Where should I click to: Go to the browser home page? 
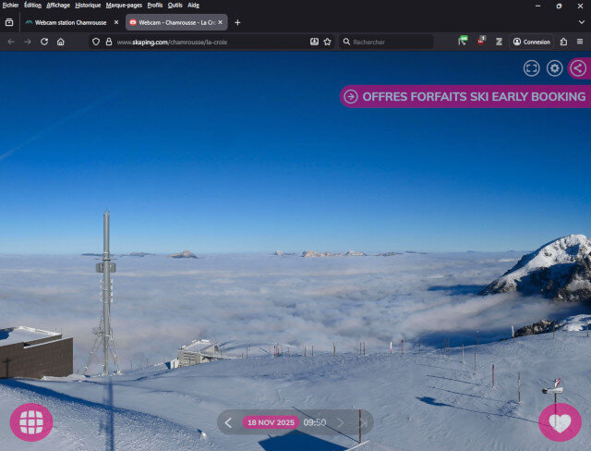pos(61,42)
